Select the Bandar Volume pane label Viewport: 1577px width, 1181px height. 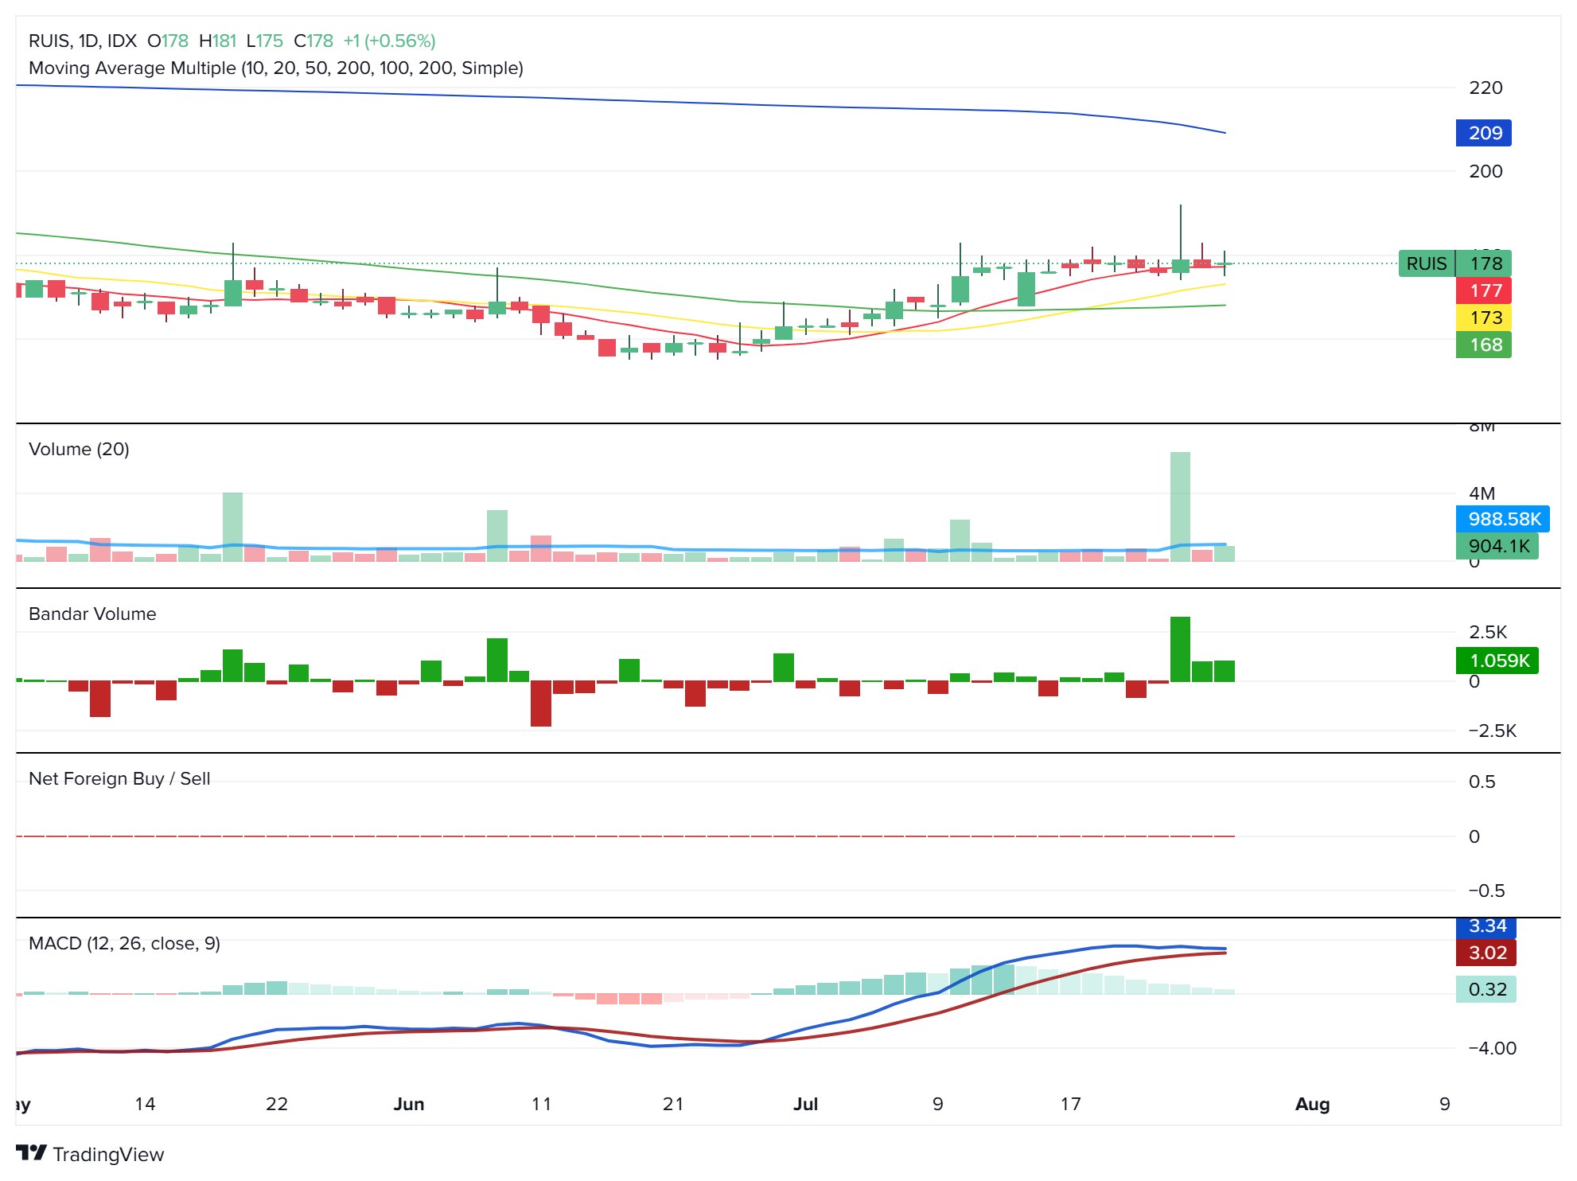click(92, 614)
